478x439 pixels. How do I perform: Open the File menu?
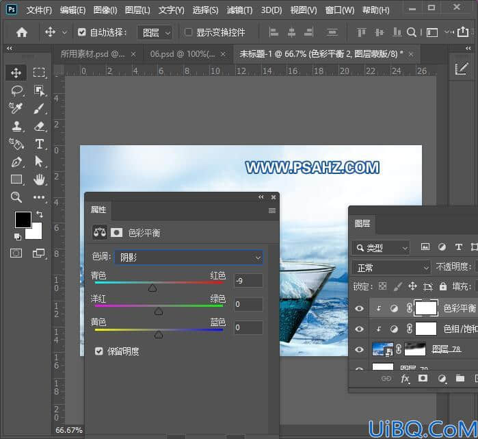tap(39, 10)
